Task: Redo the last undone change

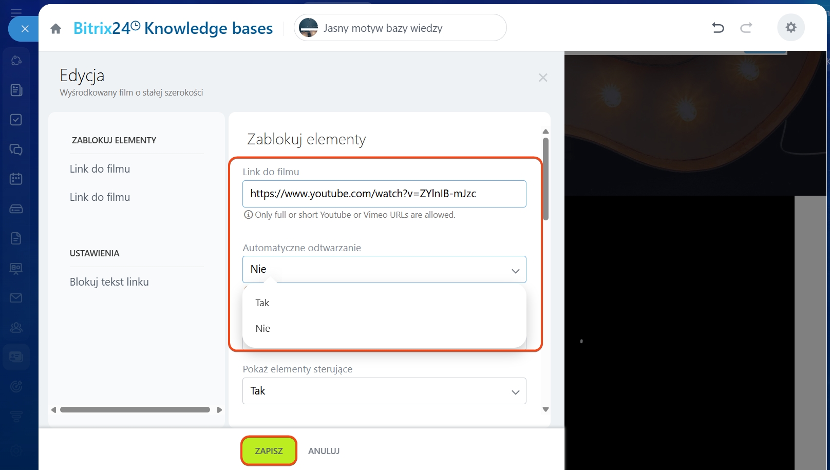Action: [746, 28]
